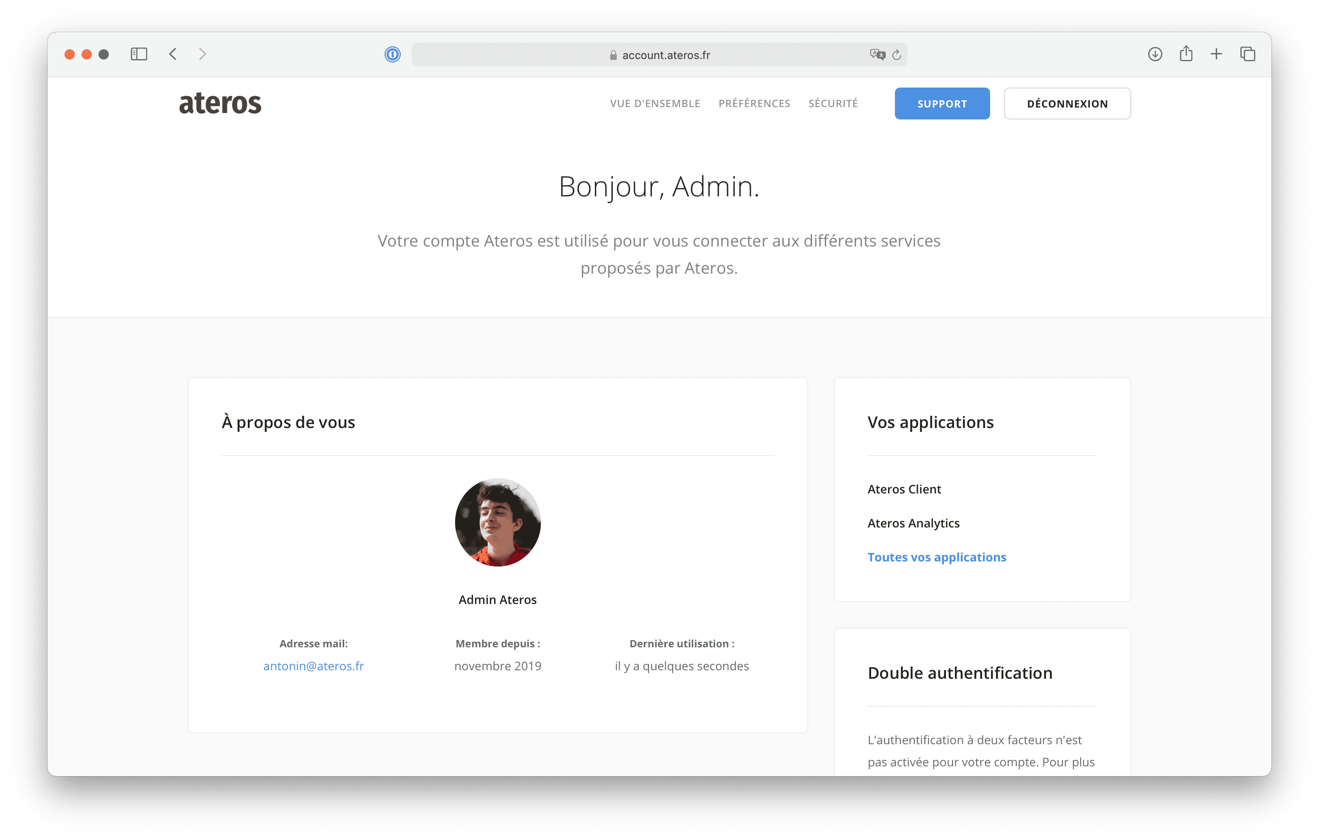Go to the Sécurité section

tap(832, 104)
